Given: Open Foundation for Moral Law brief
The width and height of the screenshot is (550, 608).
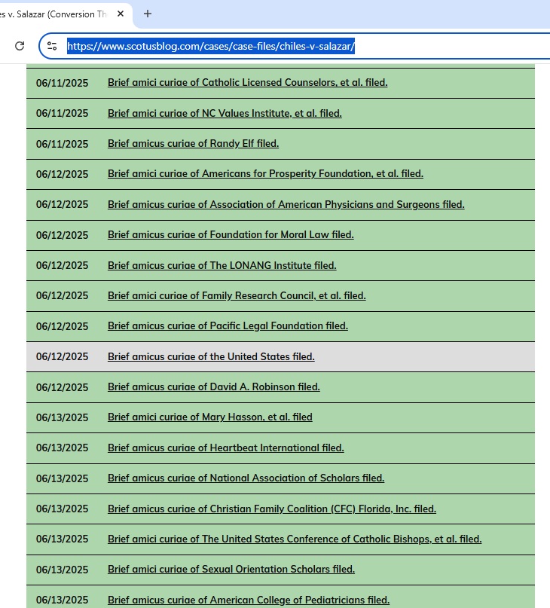Looking at the screenshot, I should pyautogui.click(x=231, y=234).
